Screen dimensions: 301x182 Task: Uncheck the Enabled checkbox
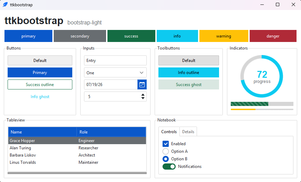click(165, 144)
